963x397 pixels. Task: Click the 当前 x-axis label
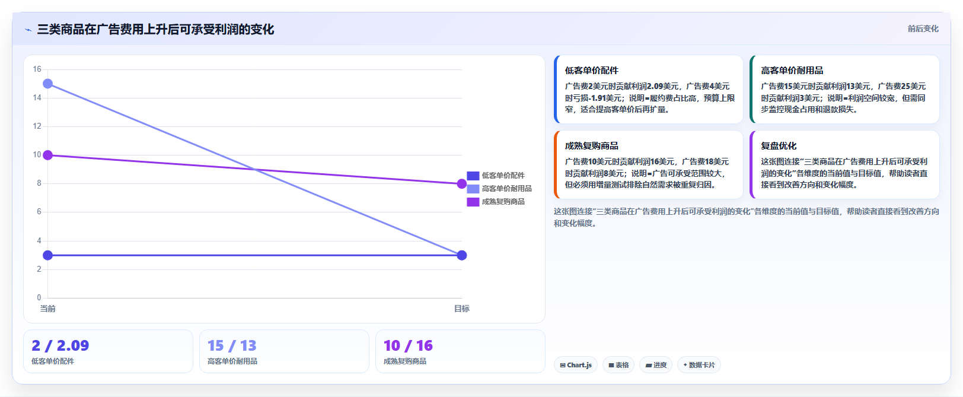tap(47, 309)
